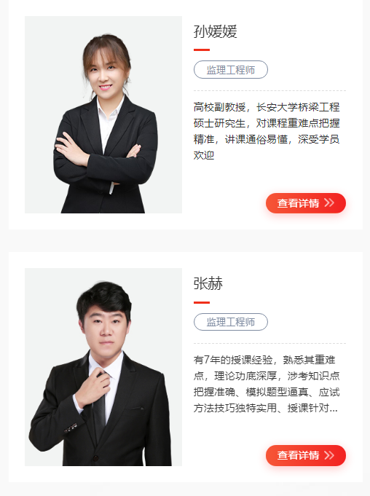Click the gray gap between the two teacher cards
This screenshot has height=496, width=370.
(186, 241)
